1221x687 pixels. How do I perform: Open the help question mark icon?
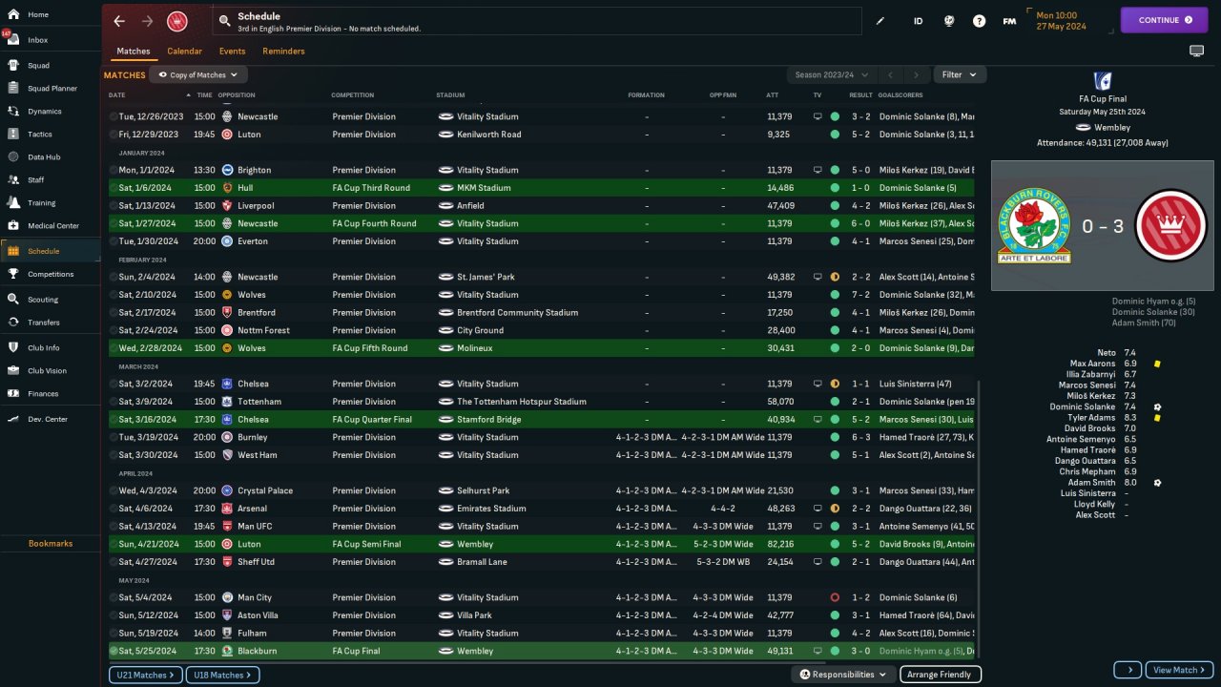click(x=979, y=21)
